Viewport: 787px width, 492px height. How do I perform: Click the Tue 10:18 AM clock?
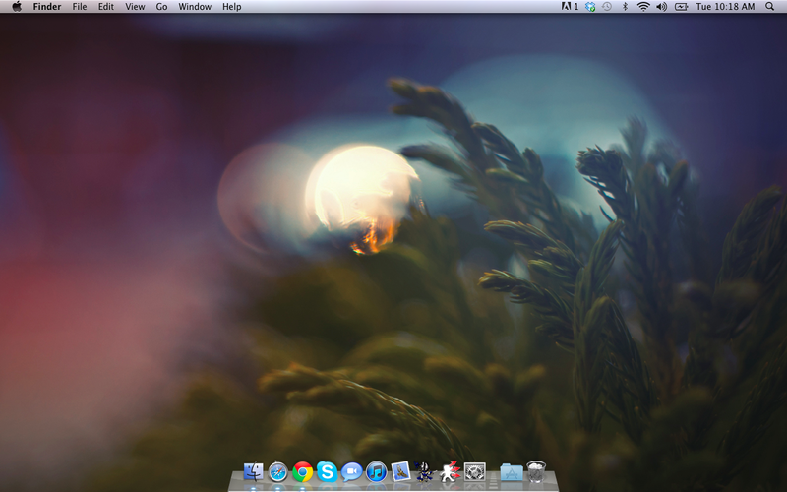tap(725, 7)
